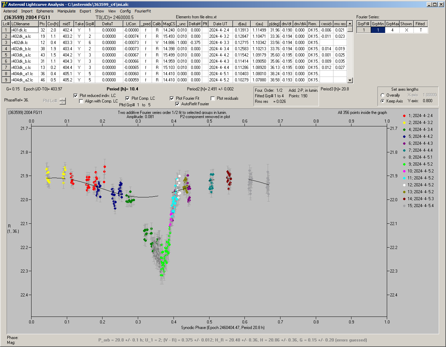Toggle Plot Comp. LC checkbox
446x347 pixels.
click(x=128, y=98)
